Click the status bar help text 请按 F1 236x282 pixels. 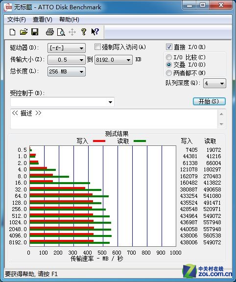(47, 274)
